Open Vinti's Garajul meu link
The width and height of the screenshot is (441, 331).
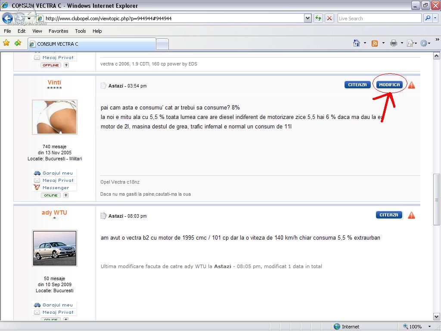[54, 173]
